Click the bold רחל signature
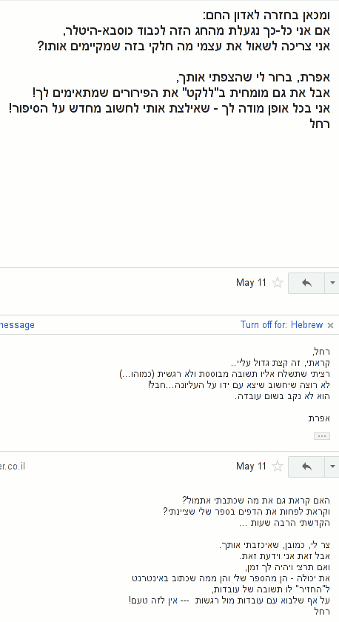This screenshot has width=339, height=622. pyautogui.click(x=320, y=124)
